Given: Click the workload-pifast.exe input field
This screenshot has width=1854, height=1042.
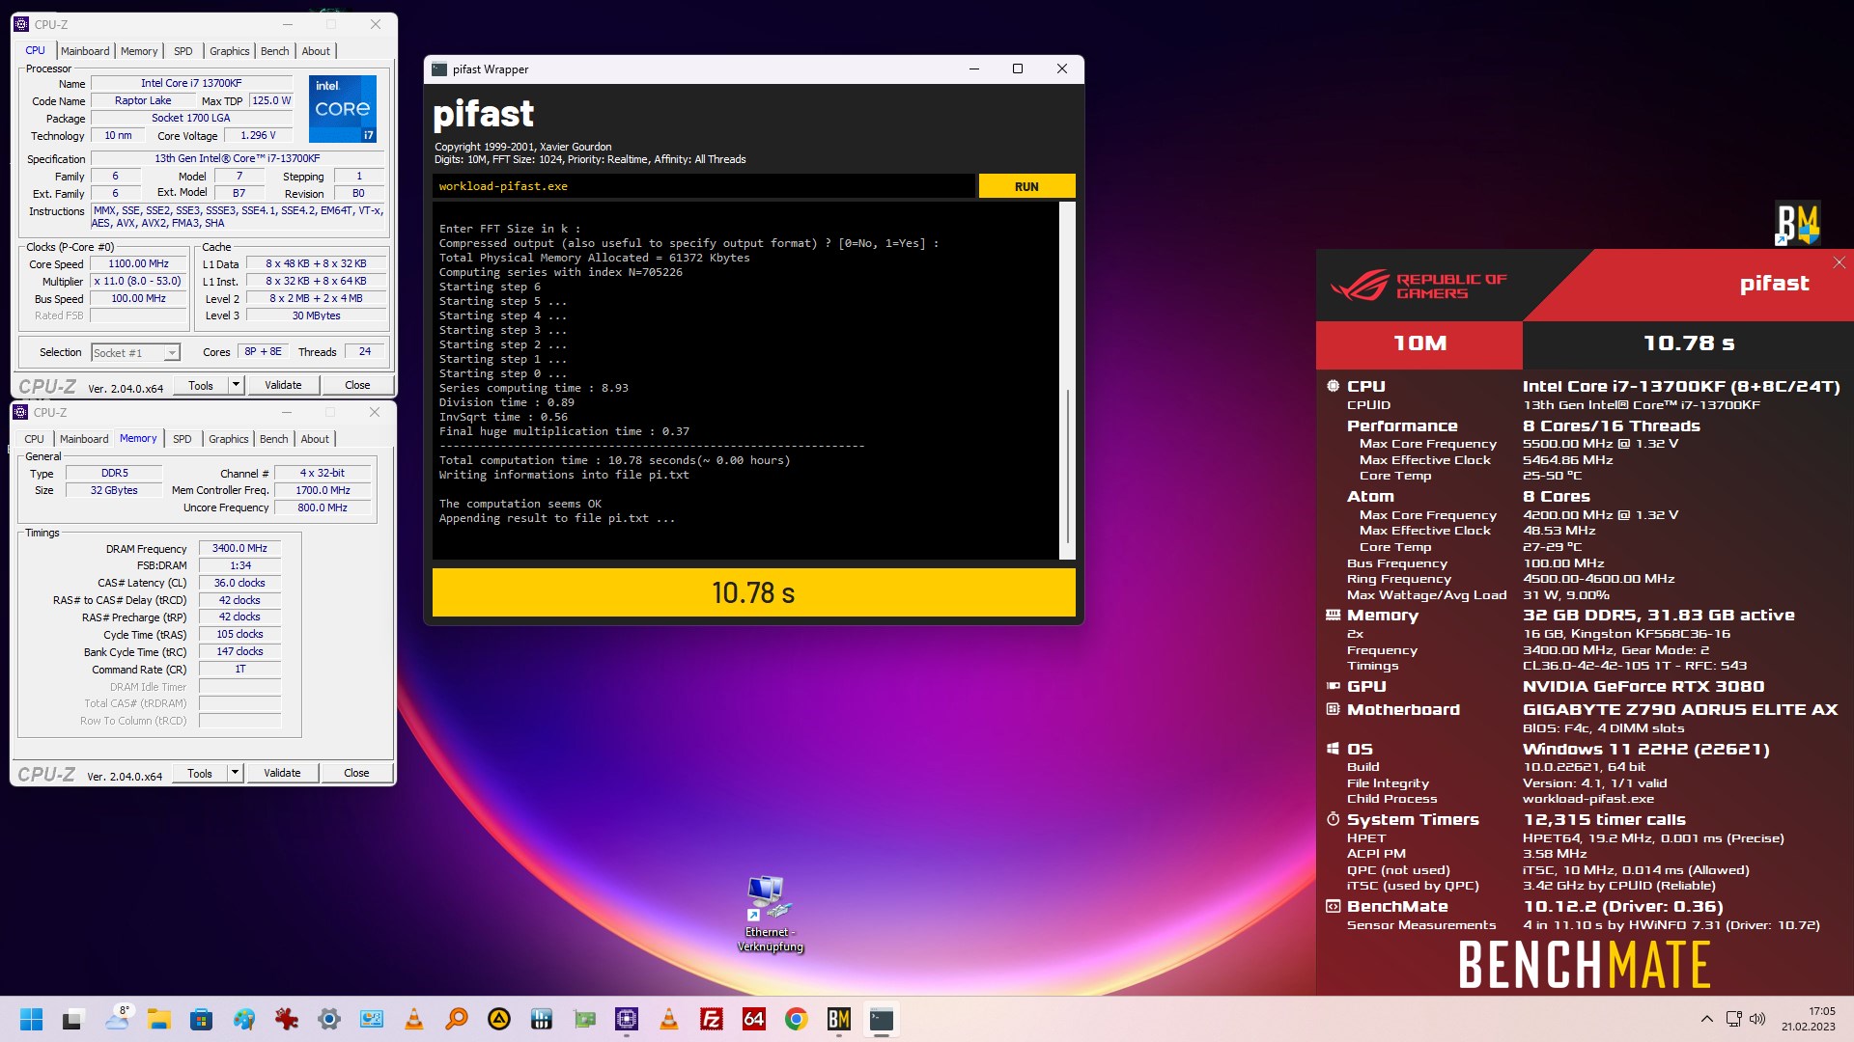Looking at the screenshot, I should click(x=704, y=186).
